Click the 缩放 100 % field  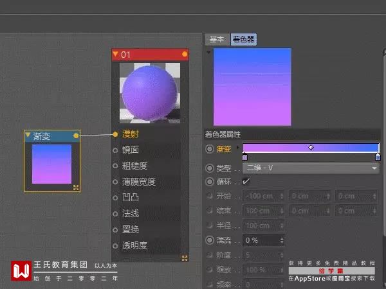click(x=263, y=270)
